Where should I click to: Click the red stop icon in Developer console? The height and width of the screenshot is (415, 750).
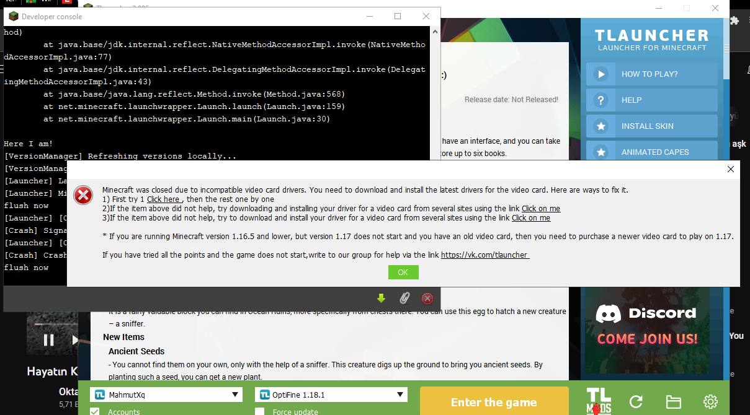click(427, 299)
